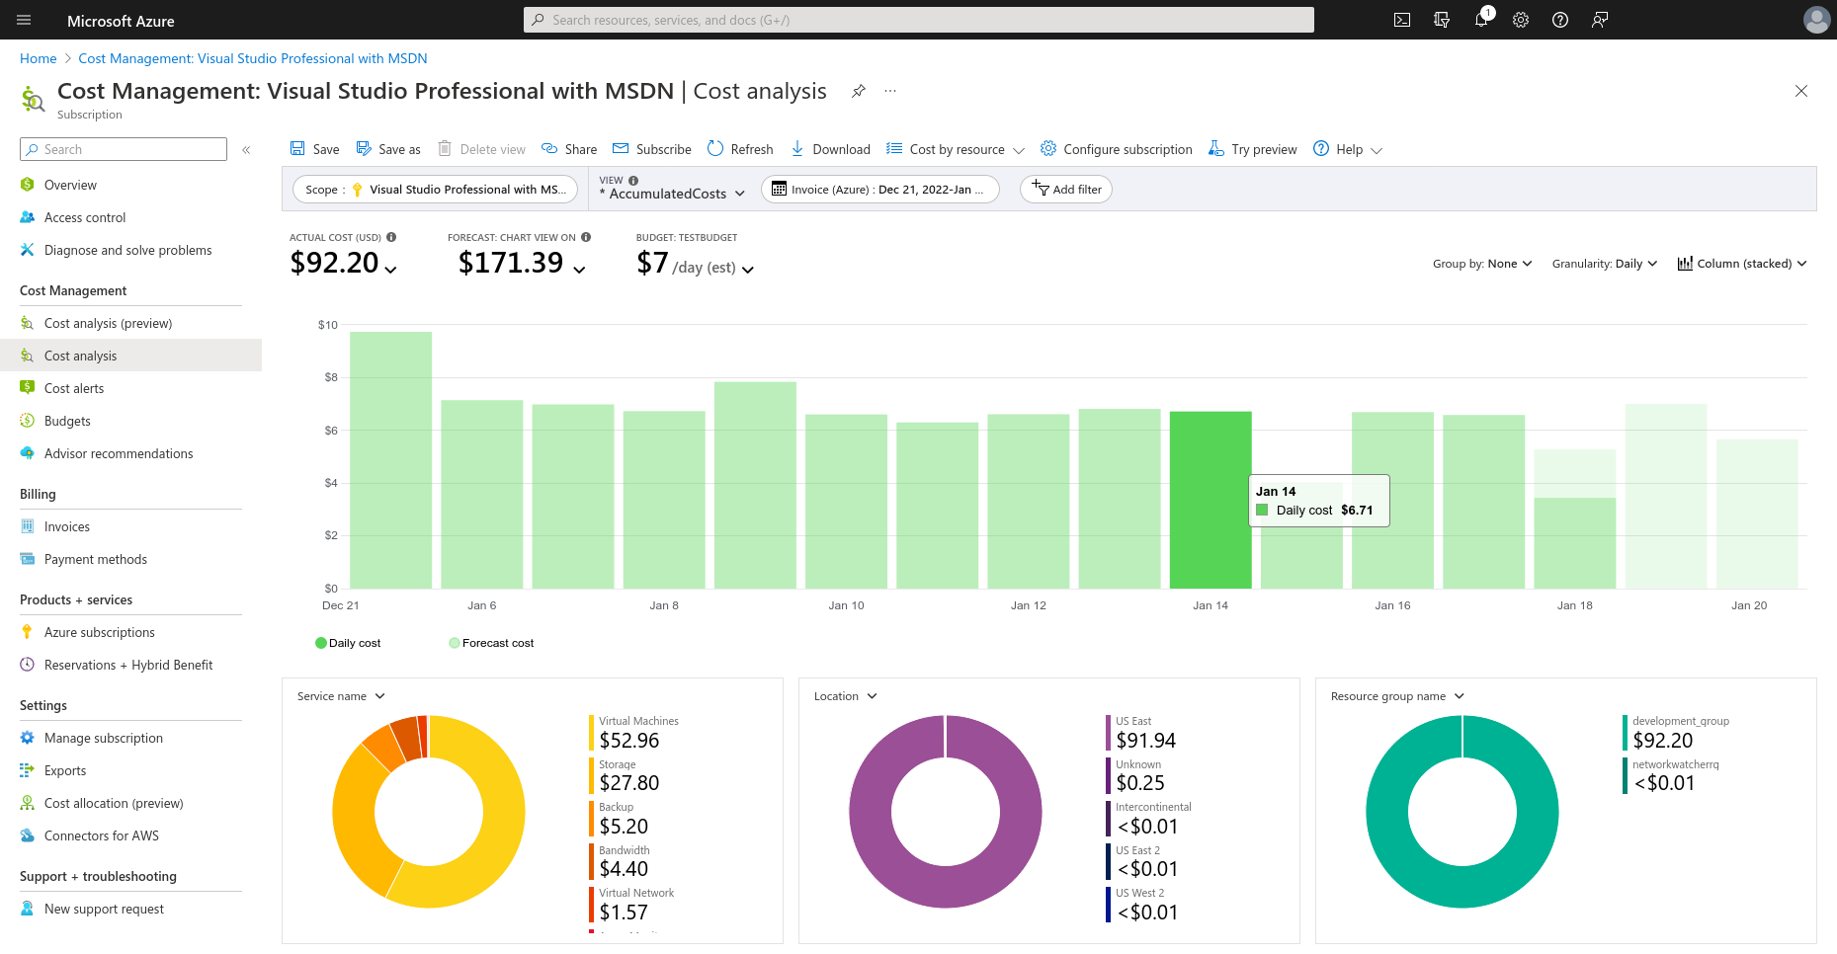
Task: Open Cost alerts in left menu
Action: pos(74,388)
